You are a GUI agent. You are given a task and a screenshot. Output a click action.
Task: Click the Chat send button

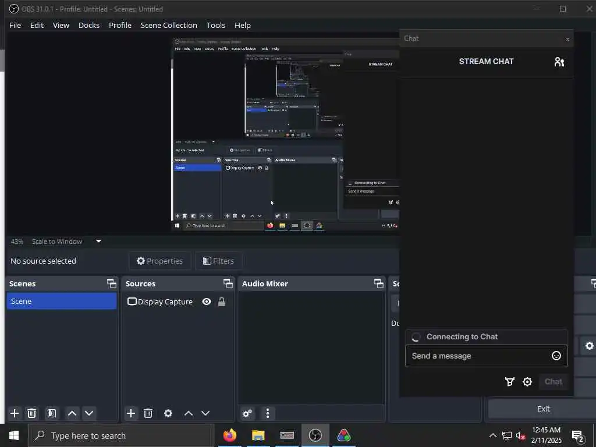553,382
